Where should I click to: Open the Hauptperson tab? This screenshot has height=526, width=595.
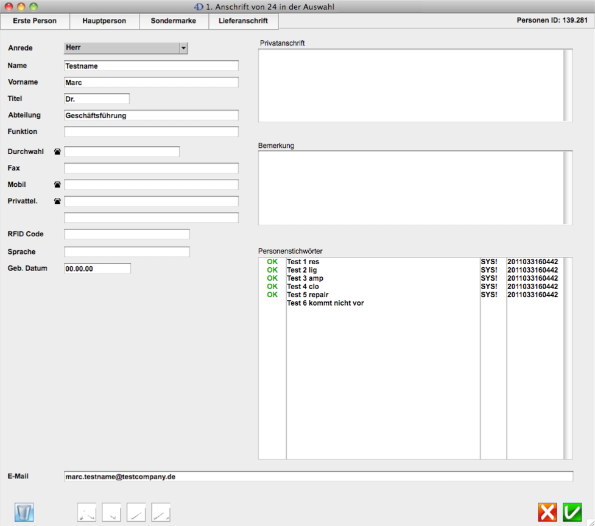(104, 21)
